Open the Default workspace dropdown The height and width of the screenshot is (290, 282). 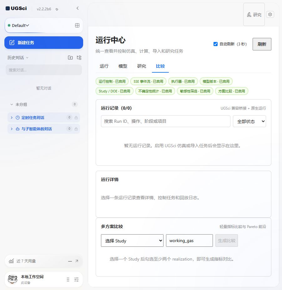pos(20,25)
